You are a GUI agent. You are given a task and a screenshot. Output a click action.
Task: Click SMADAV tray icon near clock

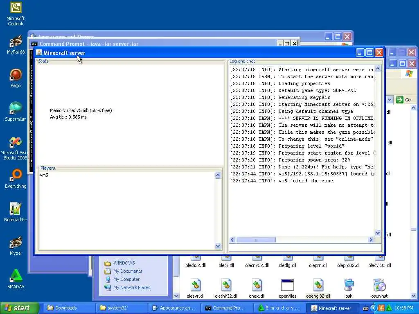pos(389,308)
